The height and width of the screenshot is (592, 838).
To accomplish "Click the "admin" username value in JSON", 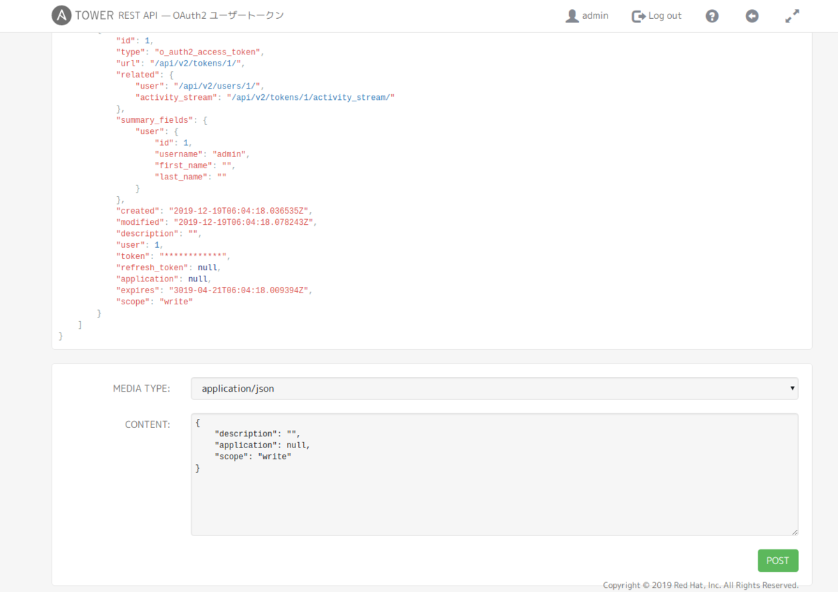I will coord(228,154).
